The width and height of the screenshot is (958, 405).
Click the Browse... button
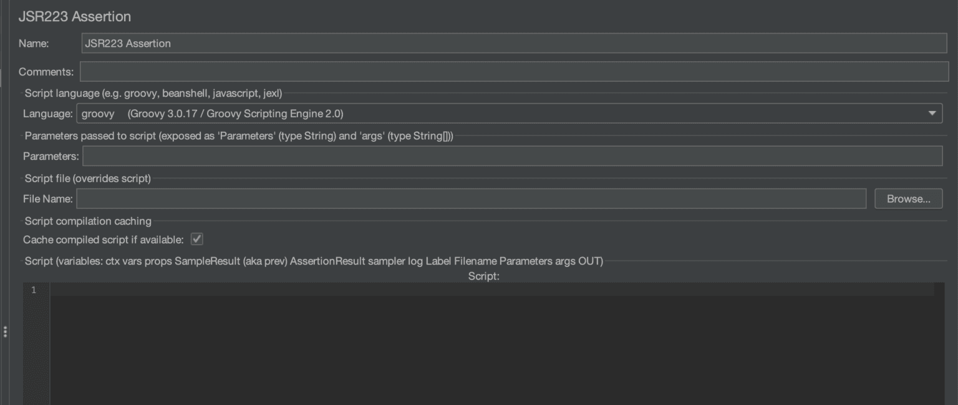point(908,198)
